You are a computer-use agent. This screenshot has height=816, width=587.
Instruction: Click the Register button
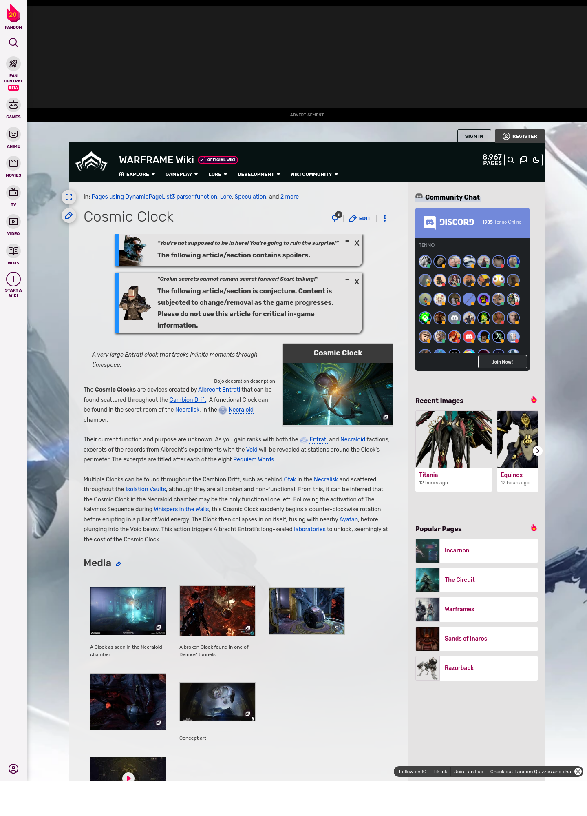(520, 136)
